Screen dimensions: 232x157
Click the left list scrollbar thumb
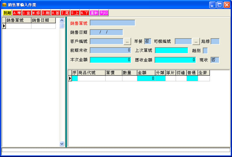click(62, 25)
